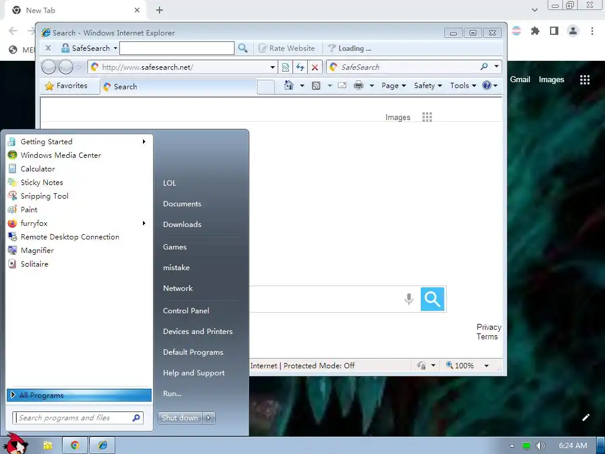Click the Start button on taskbar
605x454 pixels.
(16, 443)
